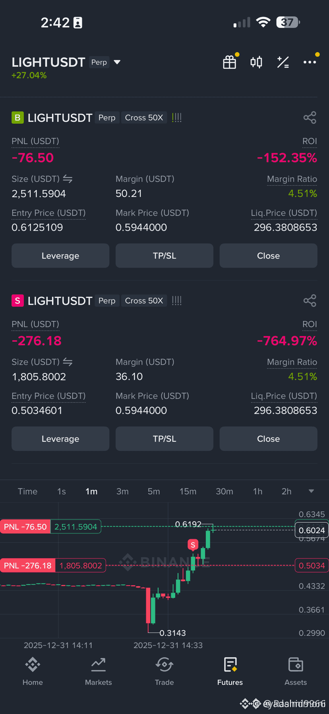Tap the 0.6192 high price label
Viewport: 329px width, 714px height.
(x=188, y=524)
